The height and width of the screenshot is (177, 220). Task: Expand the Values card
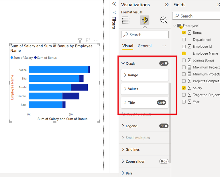(x=145, y=89)
